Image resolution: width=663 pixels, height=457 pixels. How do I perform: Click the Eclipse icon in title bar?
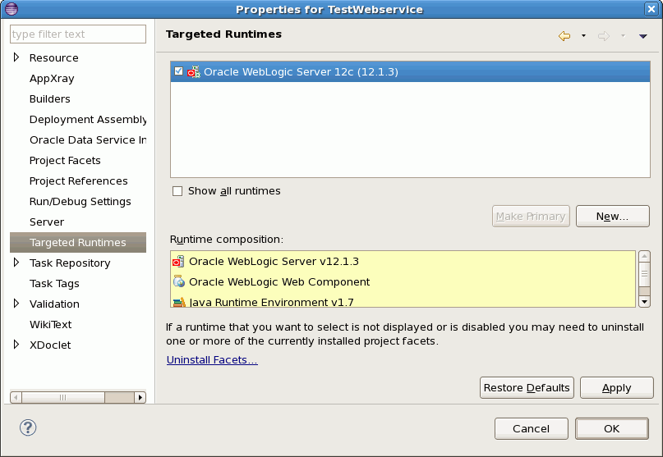coord(12,9)
